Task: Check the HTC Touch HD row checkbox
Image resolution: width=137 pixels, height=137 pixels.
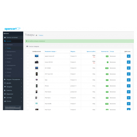Action: click(28, 74)
